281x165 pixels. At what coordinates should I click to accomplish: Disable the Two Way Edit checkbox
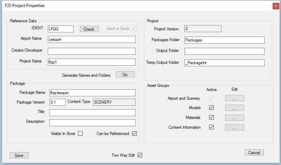140,155
